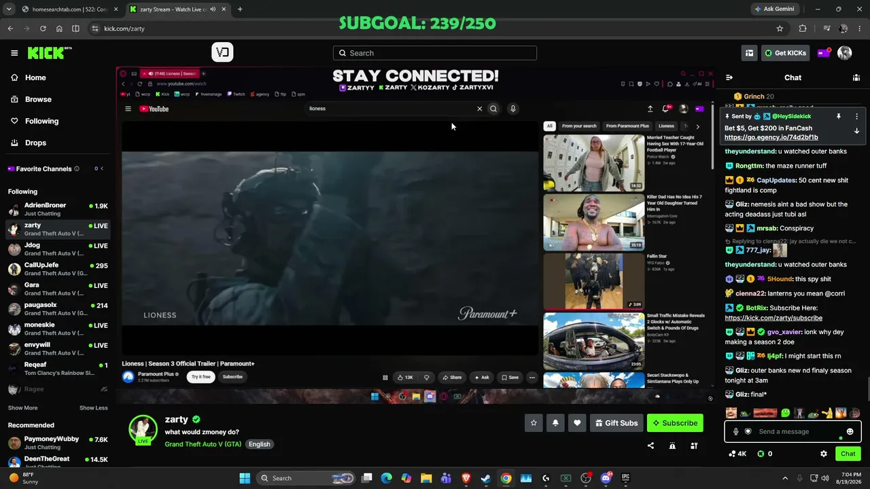
Task: Open the kick.com/zarty/subscribe chat link
Action: (x=773, y=318)
